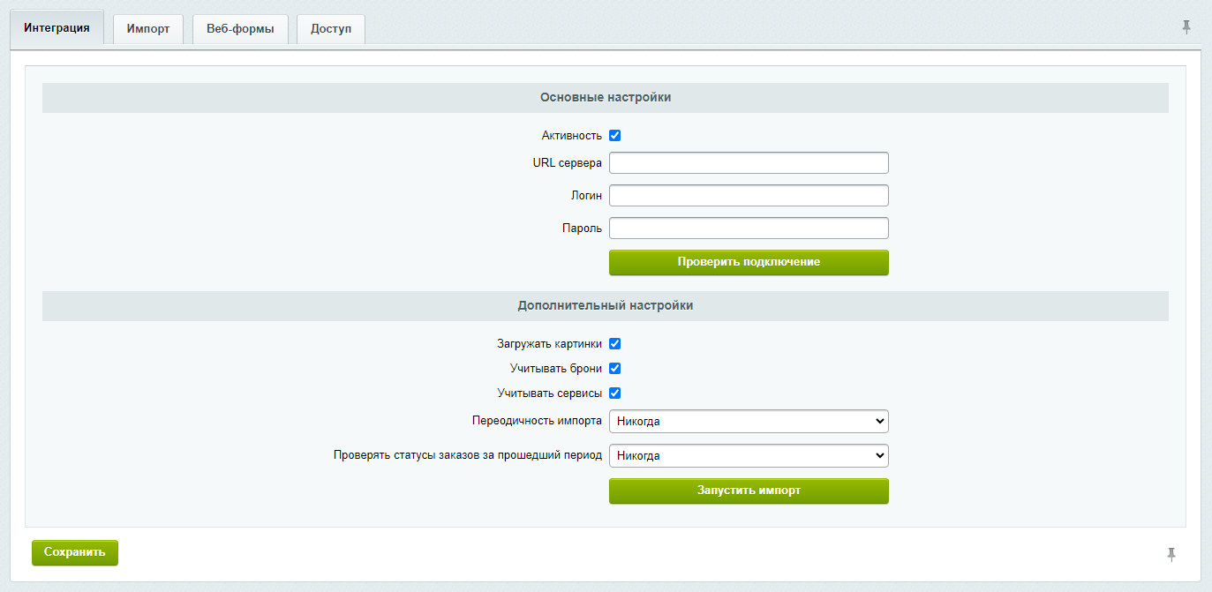Uncheck the Загружать картинки checkbox
This screenshot has height=592, width=1212.
pyautogui.click(x=615, y=344)
